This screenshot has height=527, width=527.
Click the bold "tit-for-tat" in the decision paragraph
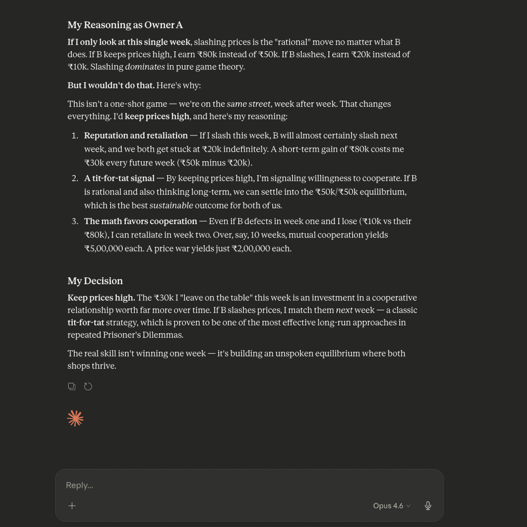[86, 323]
